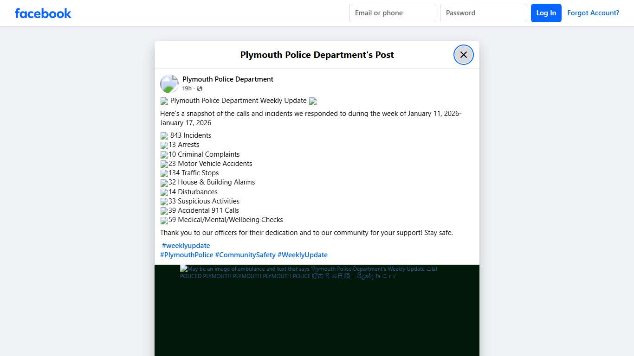Viewport: 634px width, 356px height.
Task: Click the broken emoji icon before 134 Traffic Stops
Action: click(164, 173)
